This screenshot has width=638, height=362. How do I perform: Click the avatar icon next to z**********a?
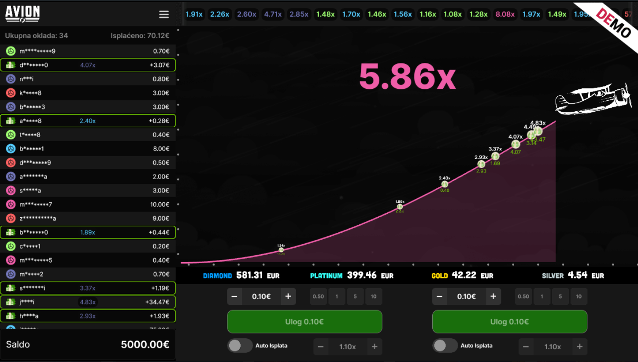(11, 218)
